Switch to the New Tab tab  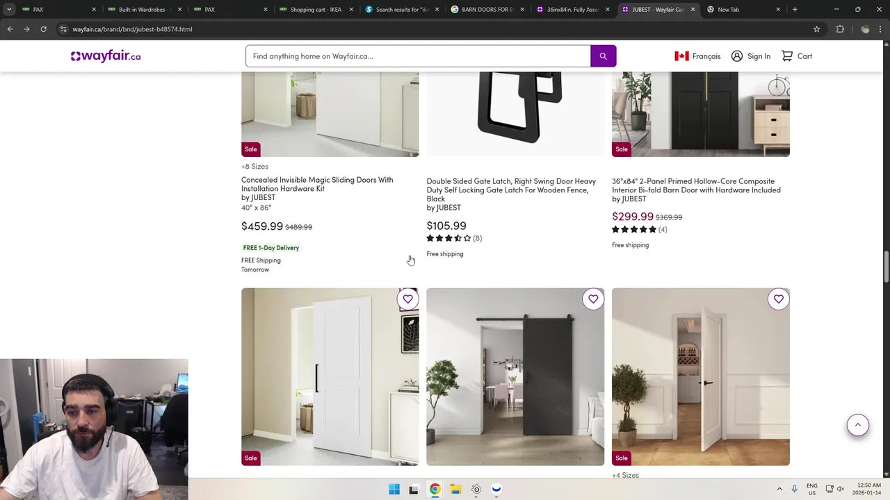(x=744, y=10)
